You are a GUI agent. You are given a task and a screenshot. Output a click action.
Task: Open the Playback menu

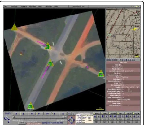pyautogui.click(x=23, y=6)
